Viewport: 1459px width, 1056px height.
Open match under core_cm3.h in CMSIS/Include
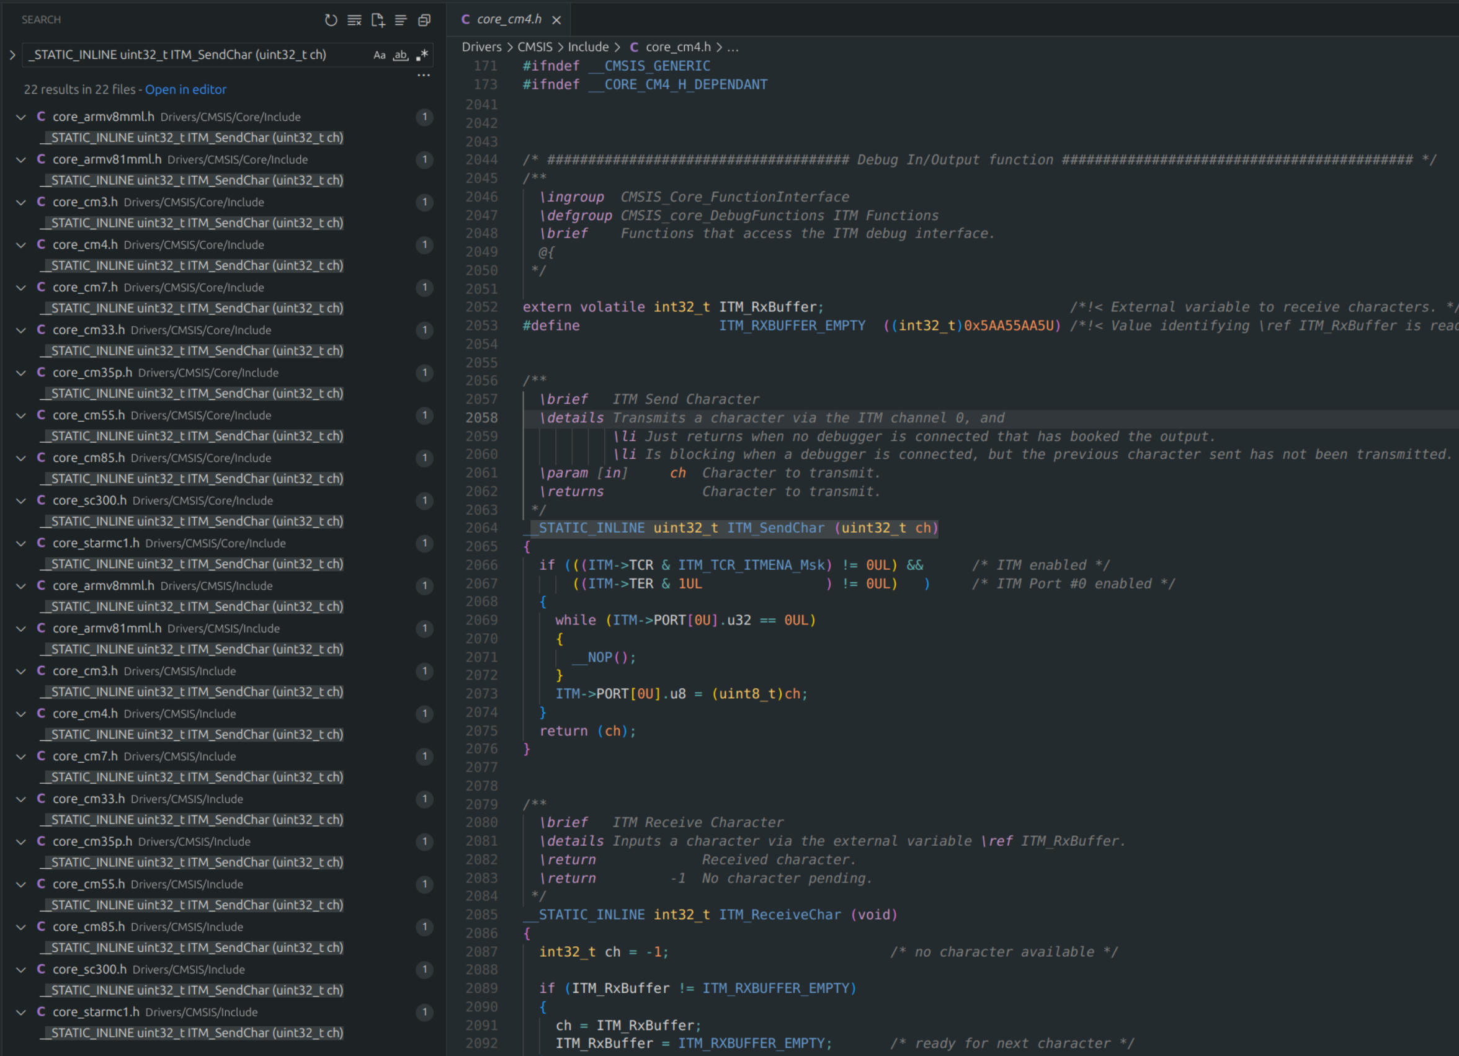192,692
